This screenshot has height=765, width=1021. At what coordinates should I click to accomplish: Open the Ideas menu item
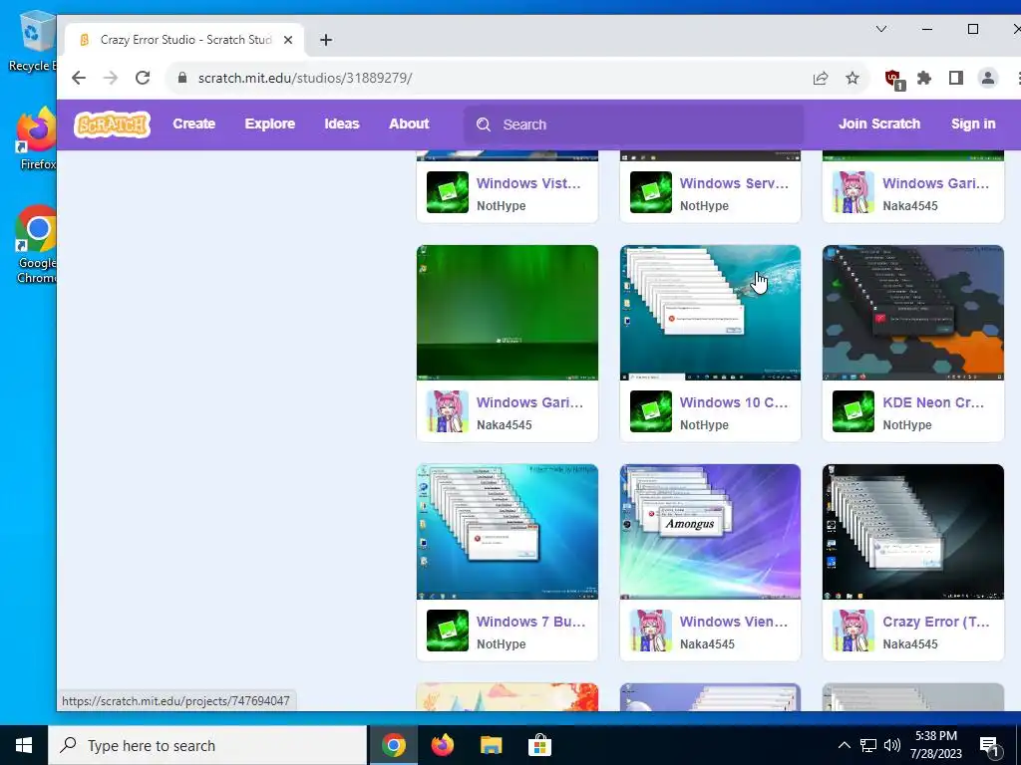pos(342,124)
